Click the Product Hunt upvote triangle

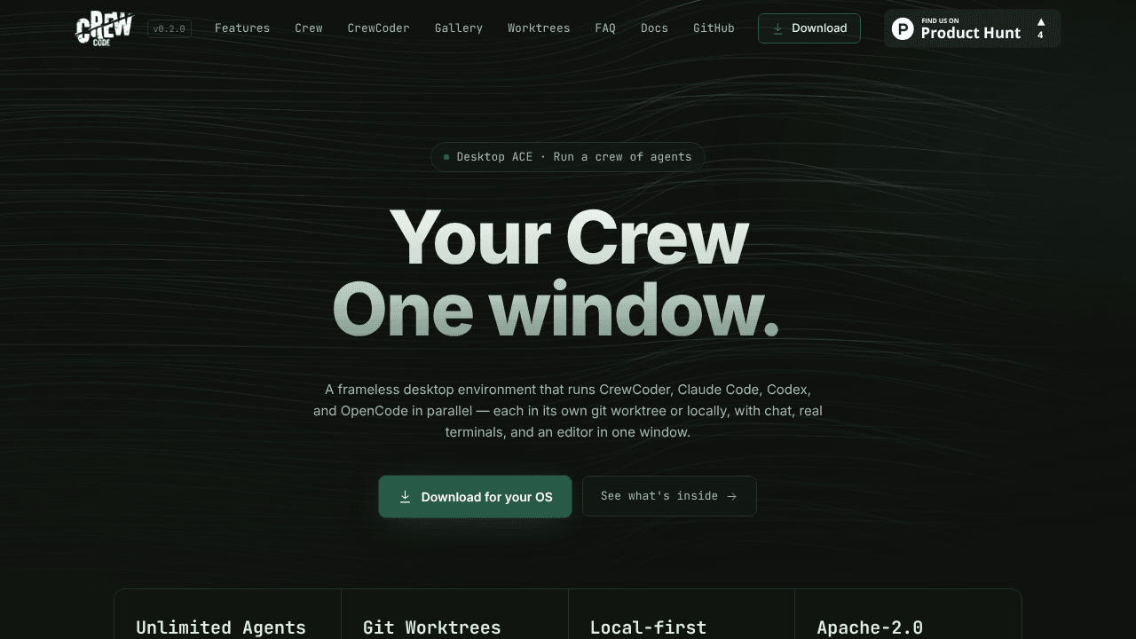(x=1041, y=22)
